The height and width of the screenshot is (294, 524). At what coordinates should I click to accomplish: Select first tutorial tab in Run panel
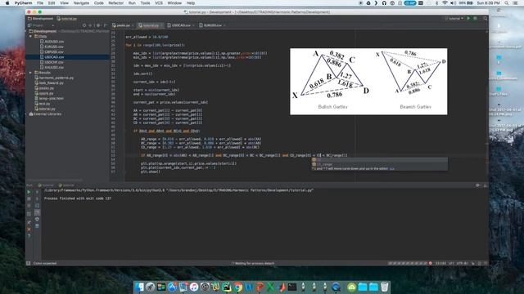point(46,185)
